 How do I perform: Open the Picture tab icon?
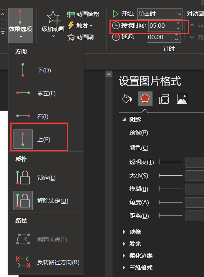coord(182,99)
